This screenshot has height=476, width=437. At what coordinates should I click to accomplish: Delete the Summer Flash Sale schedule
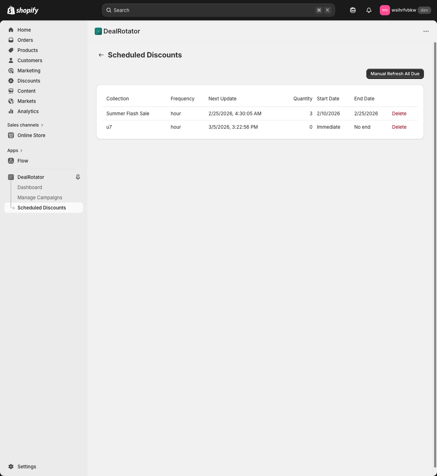pyautogui.click(x=399, y=113)
